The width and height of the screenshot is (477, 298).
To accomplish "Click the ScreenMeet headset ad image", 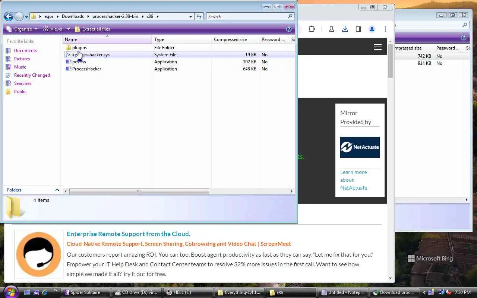I will pyautogui.click(x=39, y=254).
